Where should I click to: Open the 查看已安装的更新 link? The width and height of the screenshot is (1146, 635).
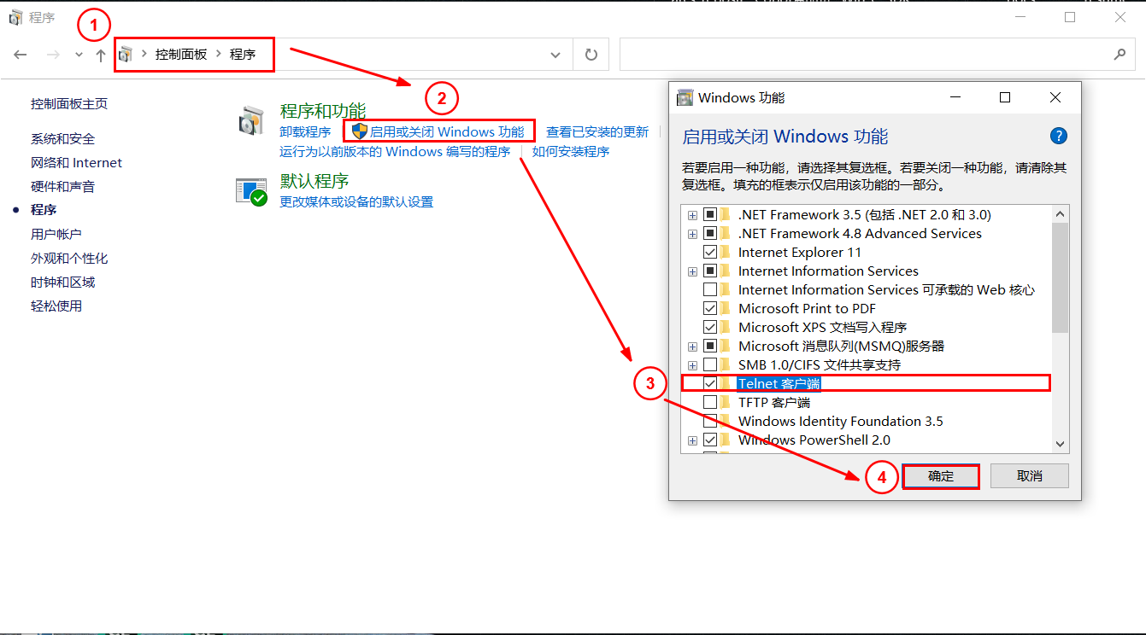(x=597, y=132)
